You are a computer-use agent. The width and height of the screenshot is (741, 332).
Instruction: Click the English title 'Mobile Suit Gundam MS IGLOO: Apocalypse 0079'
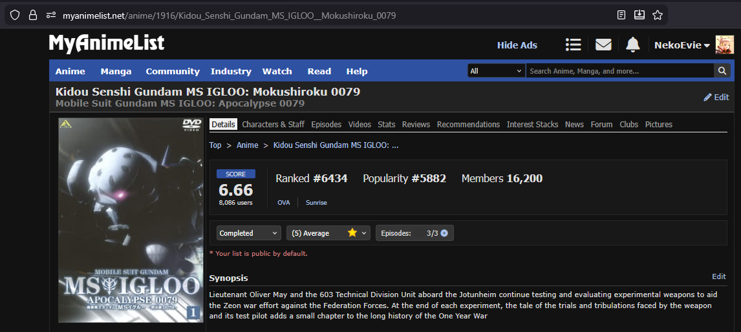click(180, 103)
